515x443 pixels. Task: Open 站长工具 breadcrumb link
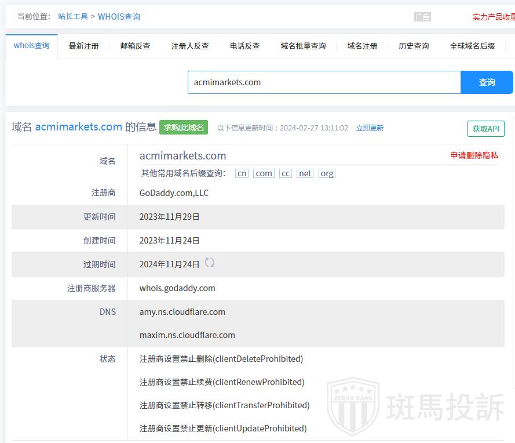click(x=73, y=16)
